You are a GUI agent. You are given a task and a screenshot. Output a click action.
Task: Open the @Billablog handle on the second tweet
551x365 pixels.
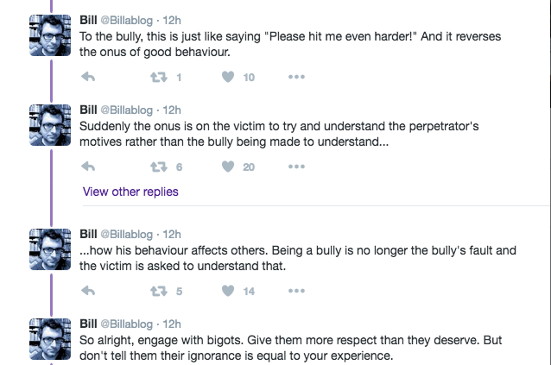(127, 110)
